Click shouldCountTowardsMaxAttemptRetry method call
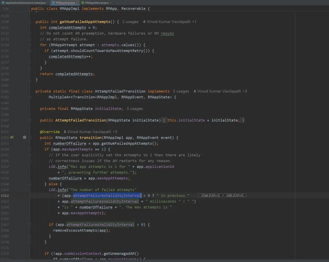This screenshot has width=329, height=262. (107, 51)
